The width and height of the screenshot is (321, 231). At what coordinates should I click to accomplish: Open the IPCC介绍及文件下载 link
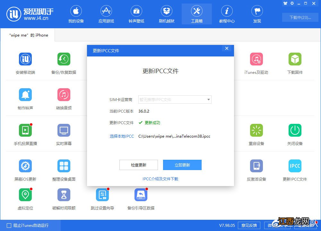point(160,179)
